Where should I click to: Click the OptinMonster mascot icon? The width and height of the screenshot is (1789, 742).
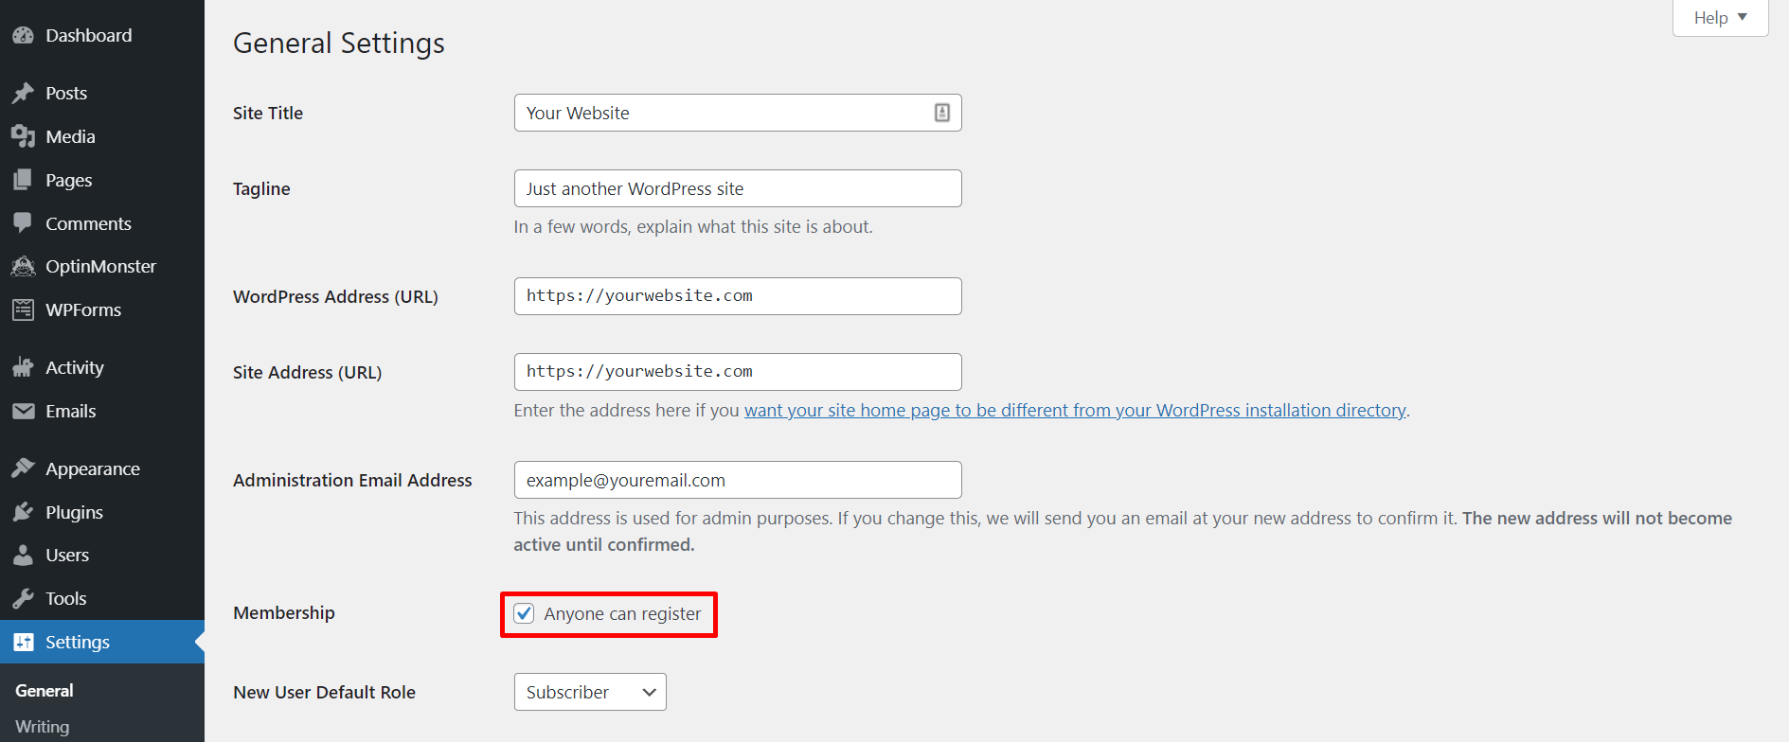point(23,267)
